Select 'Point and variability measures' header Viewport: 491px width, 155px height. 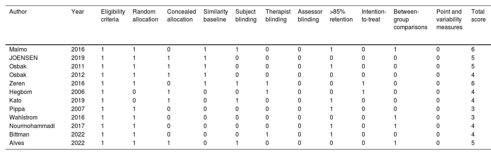click(449, 19)
